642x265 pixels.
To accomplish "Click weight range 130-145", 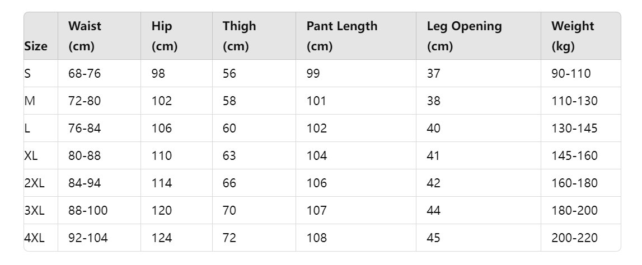I will click(574, 129).
